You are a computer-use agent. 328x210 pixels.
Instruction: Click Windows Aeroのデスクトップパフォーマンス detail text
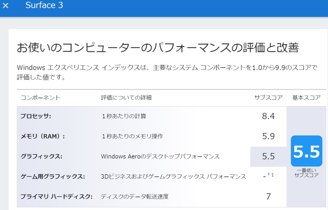pos(160,156)
